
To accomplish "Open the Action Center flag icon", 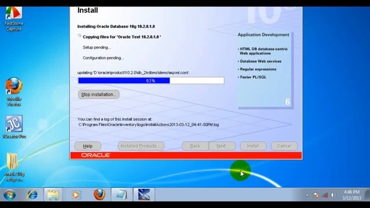I will [x=316, y=195].
